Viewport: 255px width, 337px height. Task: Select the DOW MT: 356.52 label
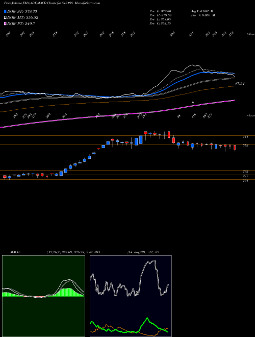(x=23, y=18)
